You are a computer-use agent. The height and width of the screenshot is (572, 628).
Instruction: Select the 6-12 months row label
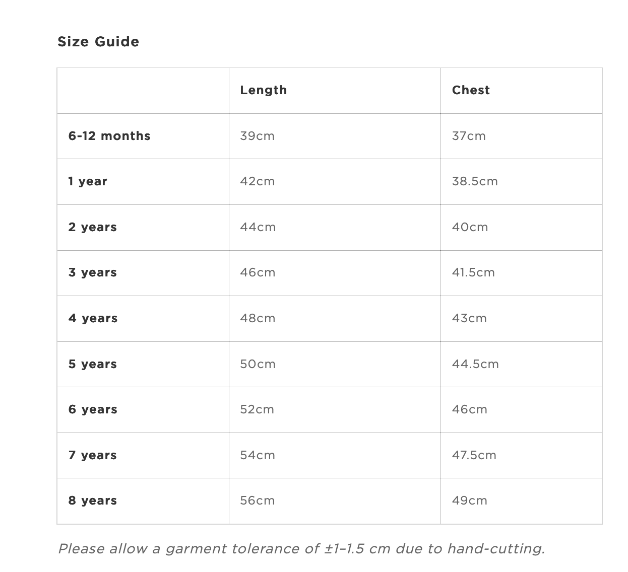109,136
